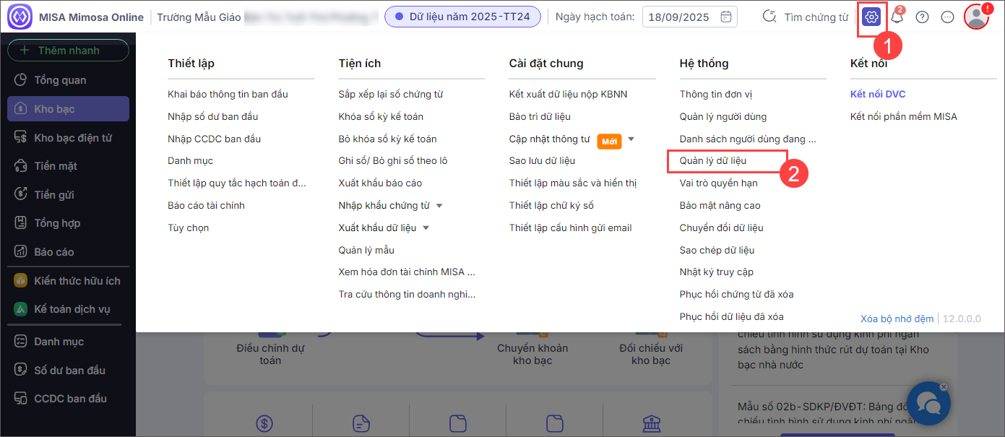Click the Thêm nhanh button

coord(68,51)
